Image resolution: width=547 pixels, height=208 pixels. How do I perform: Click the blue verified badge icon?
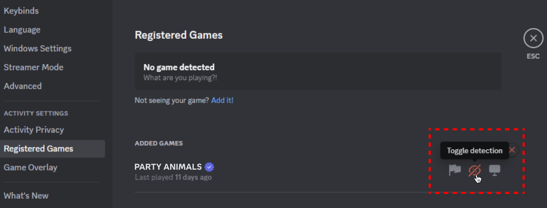click(209, 167)
